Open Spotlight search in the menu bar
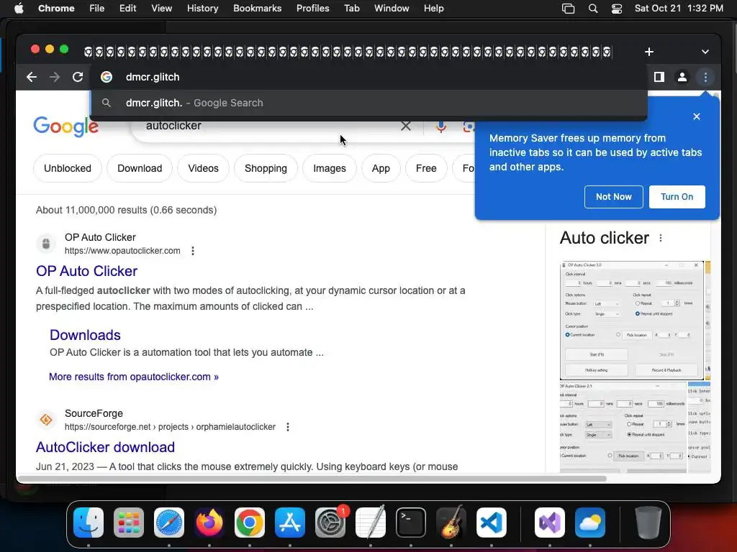The image size is (737, 552). (x=593, y=9)
